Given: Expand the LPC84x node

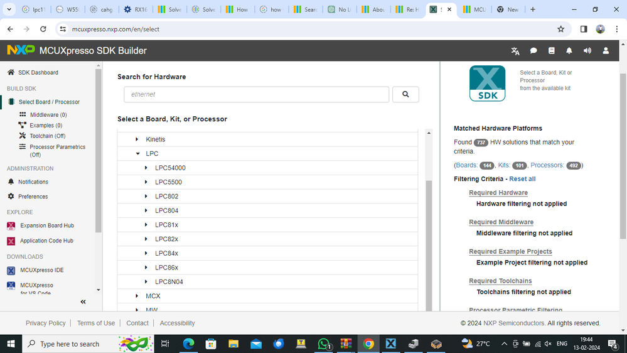Looking at the screenshot, I should (146, 253).
